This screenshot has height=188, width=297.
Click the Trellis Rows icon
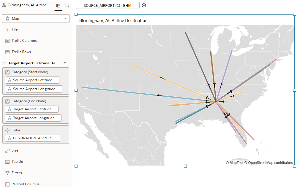[7, 52]
